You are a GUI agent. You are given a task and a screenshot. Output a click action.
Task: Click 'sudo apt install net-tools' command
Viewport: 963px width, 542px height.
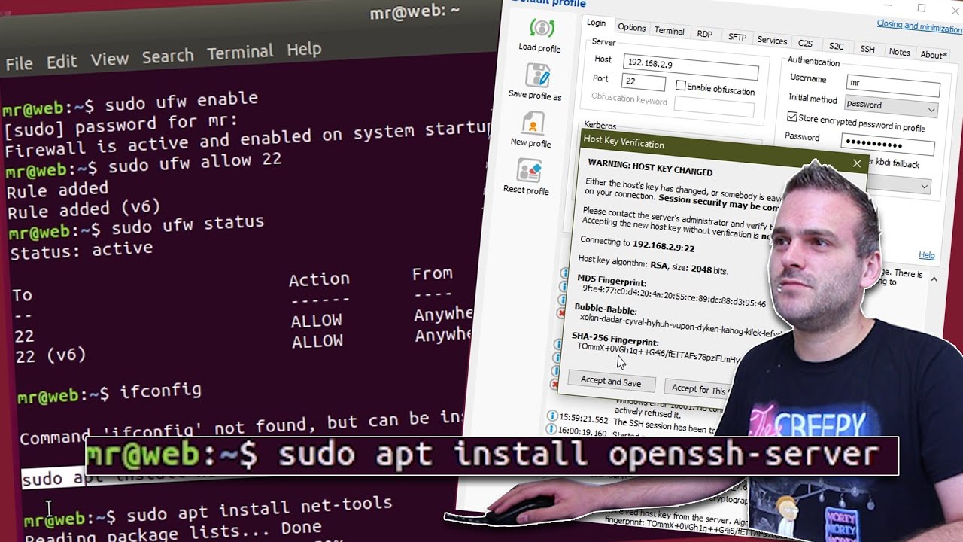coord(259,510)
